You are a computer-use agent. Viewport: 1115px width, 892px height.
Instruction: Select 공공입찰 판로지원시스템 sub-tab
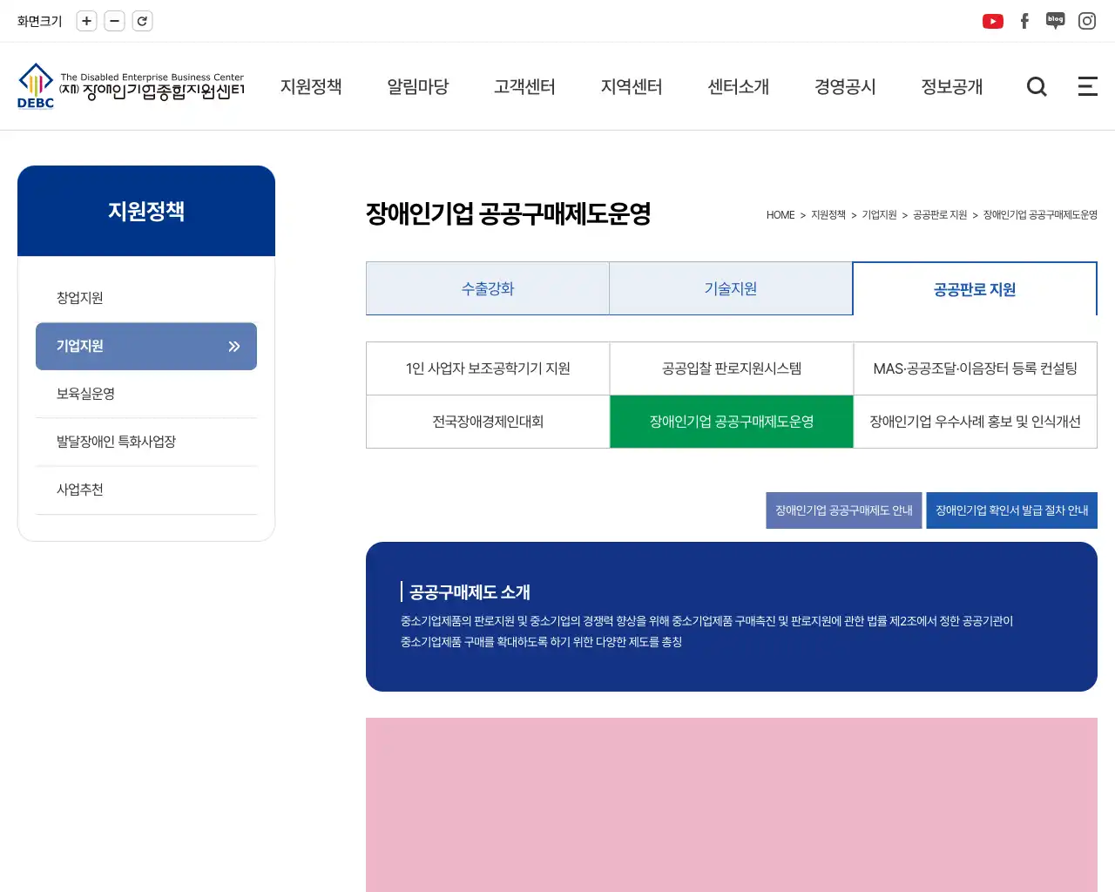pos(732,368)
